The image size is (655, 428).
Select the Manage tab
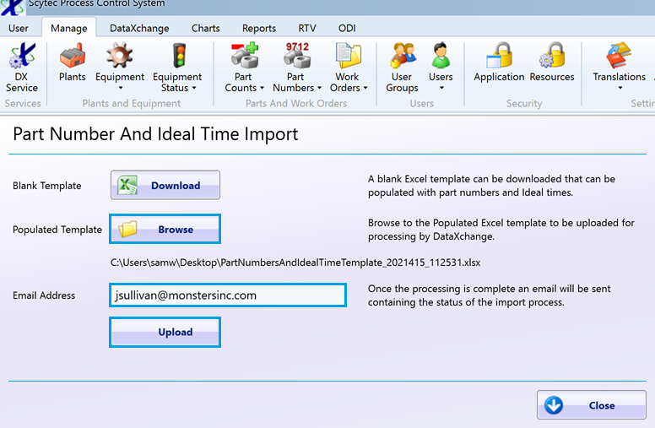pos(69,28)
